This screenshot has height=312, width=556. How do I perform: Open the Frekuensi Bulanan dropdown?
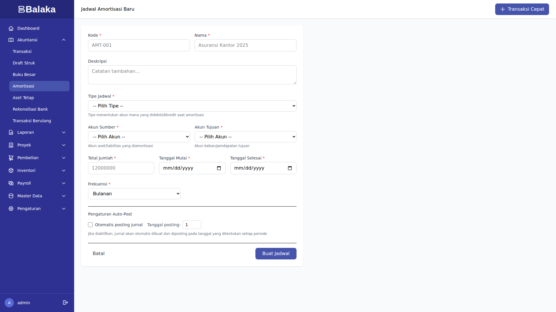click(134, 194)
